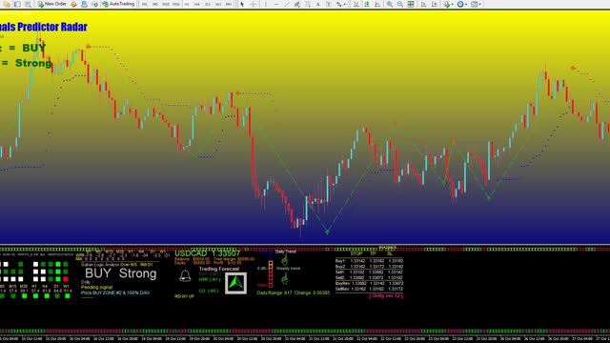Screen dimensions: 610x343
Task: Toggle chart auto scroll
Action: click(423, 4)
